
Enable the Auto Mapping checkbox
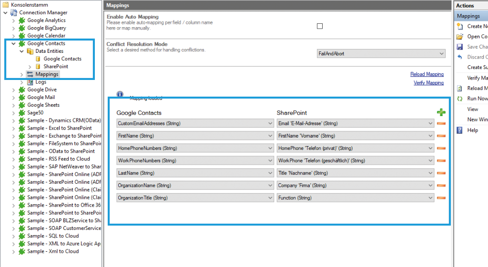click(320, 26)
